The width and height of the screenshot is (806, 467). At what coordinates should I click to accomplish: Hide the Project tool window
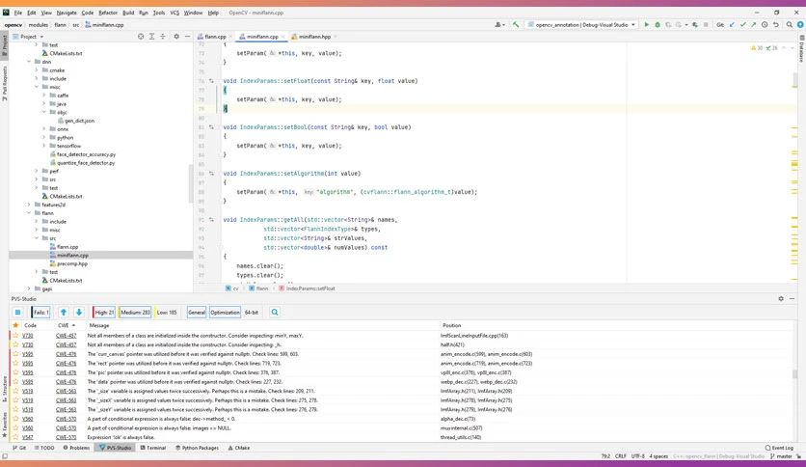[x=187, y=37]
